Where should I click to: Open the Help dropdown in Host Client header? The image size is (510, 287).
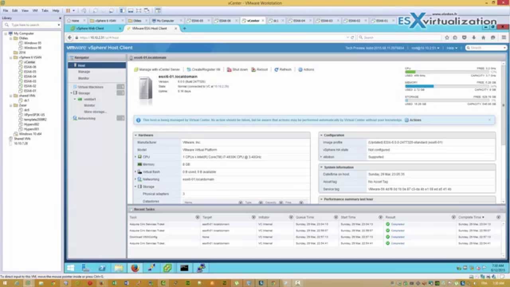coord(451,48)
